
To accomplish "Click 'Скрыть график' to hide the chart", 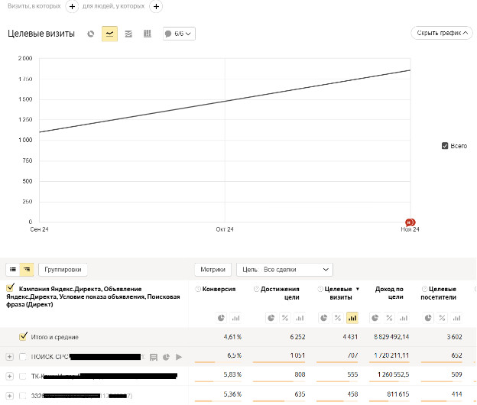I will point(442,33).
